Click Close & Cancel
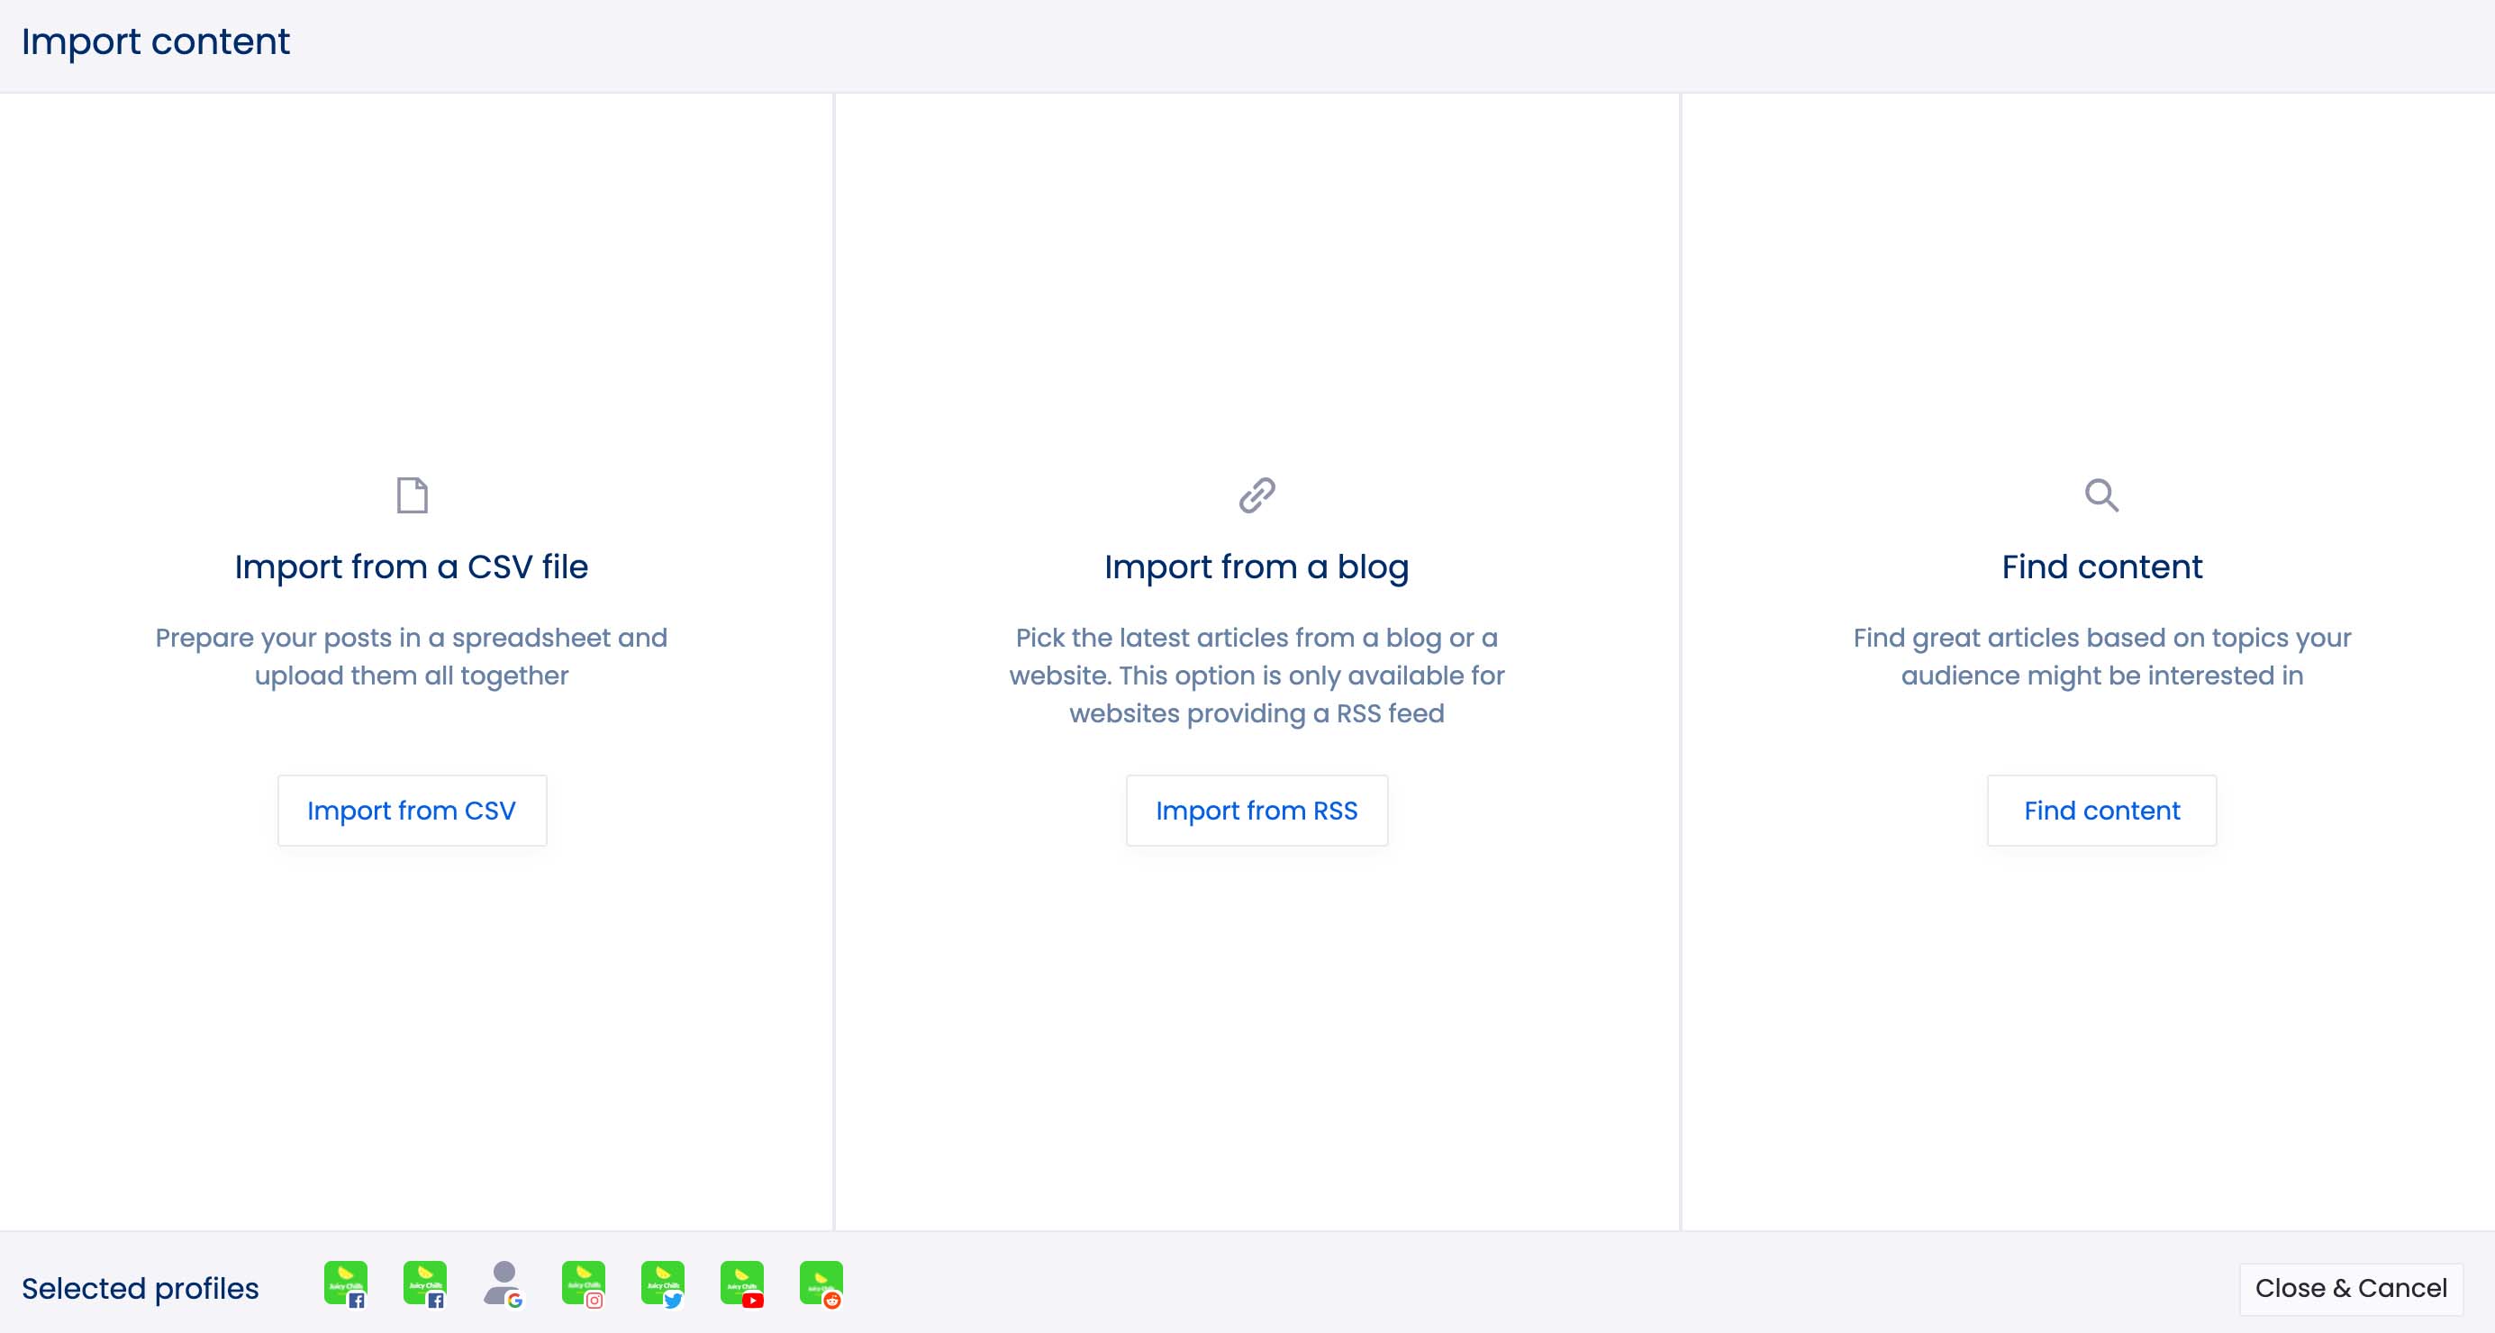The height and width of the screenshot is (1333, 2495). click(x=2350, y=1287)
